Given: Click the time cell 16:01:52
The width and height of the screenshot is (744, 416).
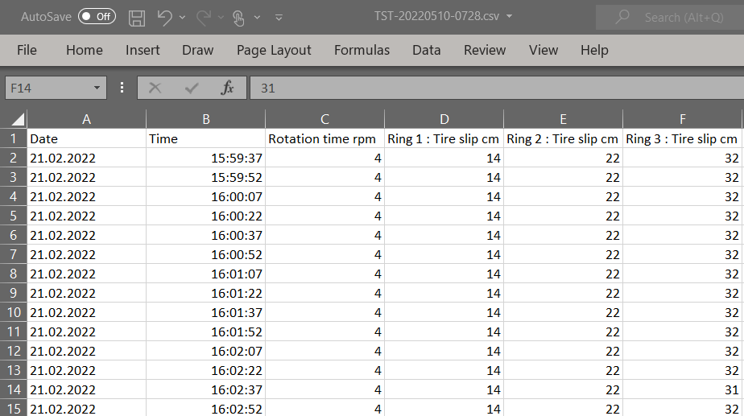Looking at the screenshot, I should (x=205, y=332).
